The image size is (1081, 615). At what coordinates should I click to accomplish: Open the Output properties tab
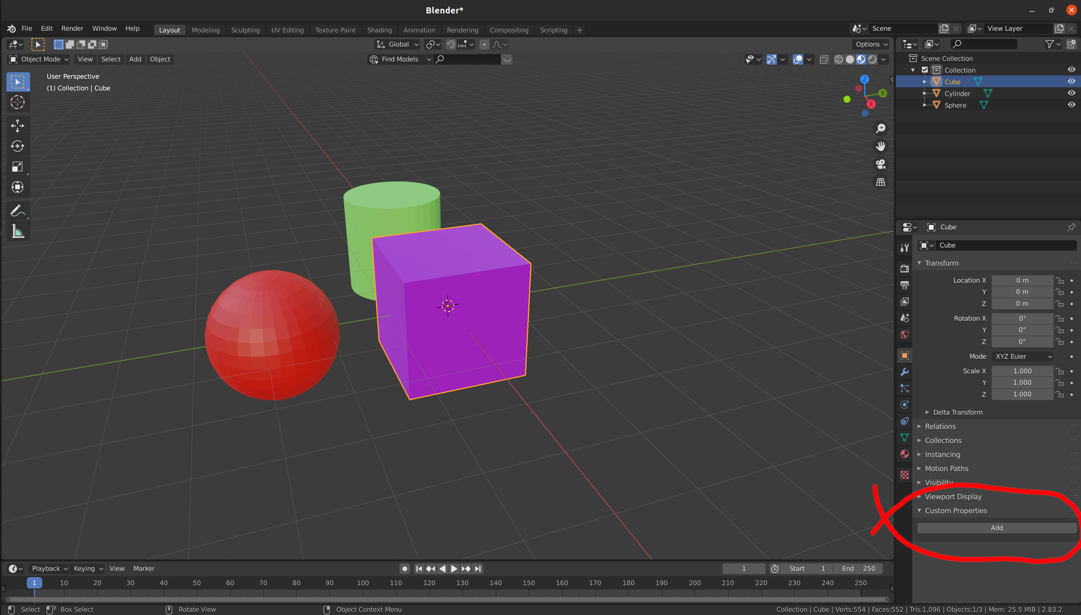coord(904,285)
